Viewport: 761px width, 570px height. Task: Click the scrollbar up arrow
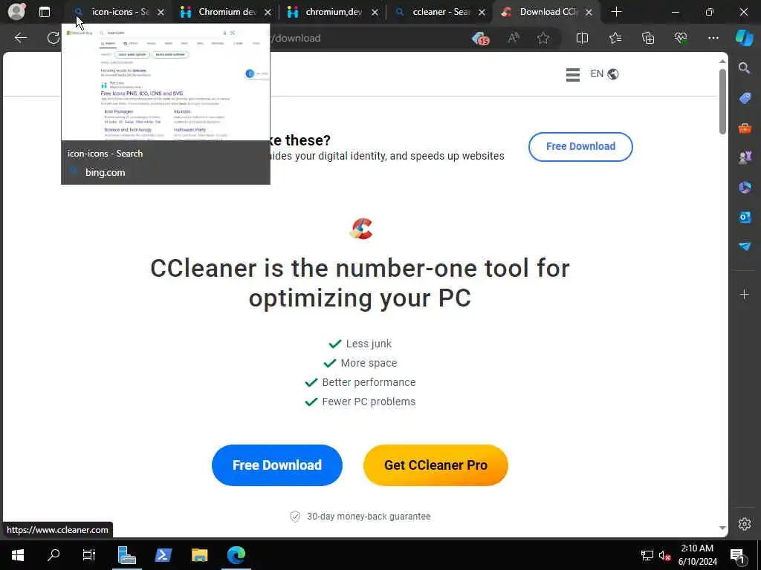(722, 61)
